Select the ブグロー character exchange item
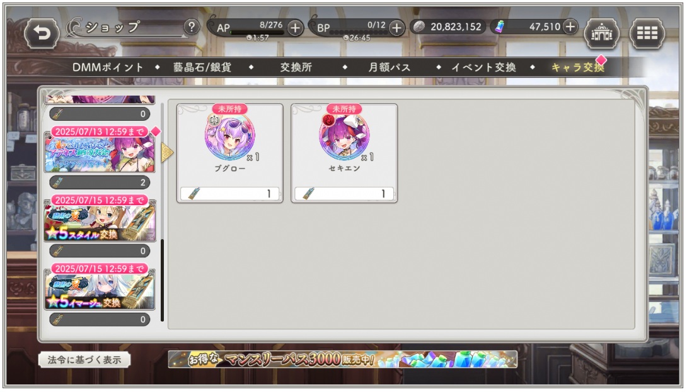687x392 pixels. click(229, 153)
